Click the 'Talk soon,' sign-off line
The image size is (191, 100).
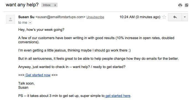(x=26, y=83)
